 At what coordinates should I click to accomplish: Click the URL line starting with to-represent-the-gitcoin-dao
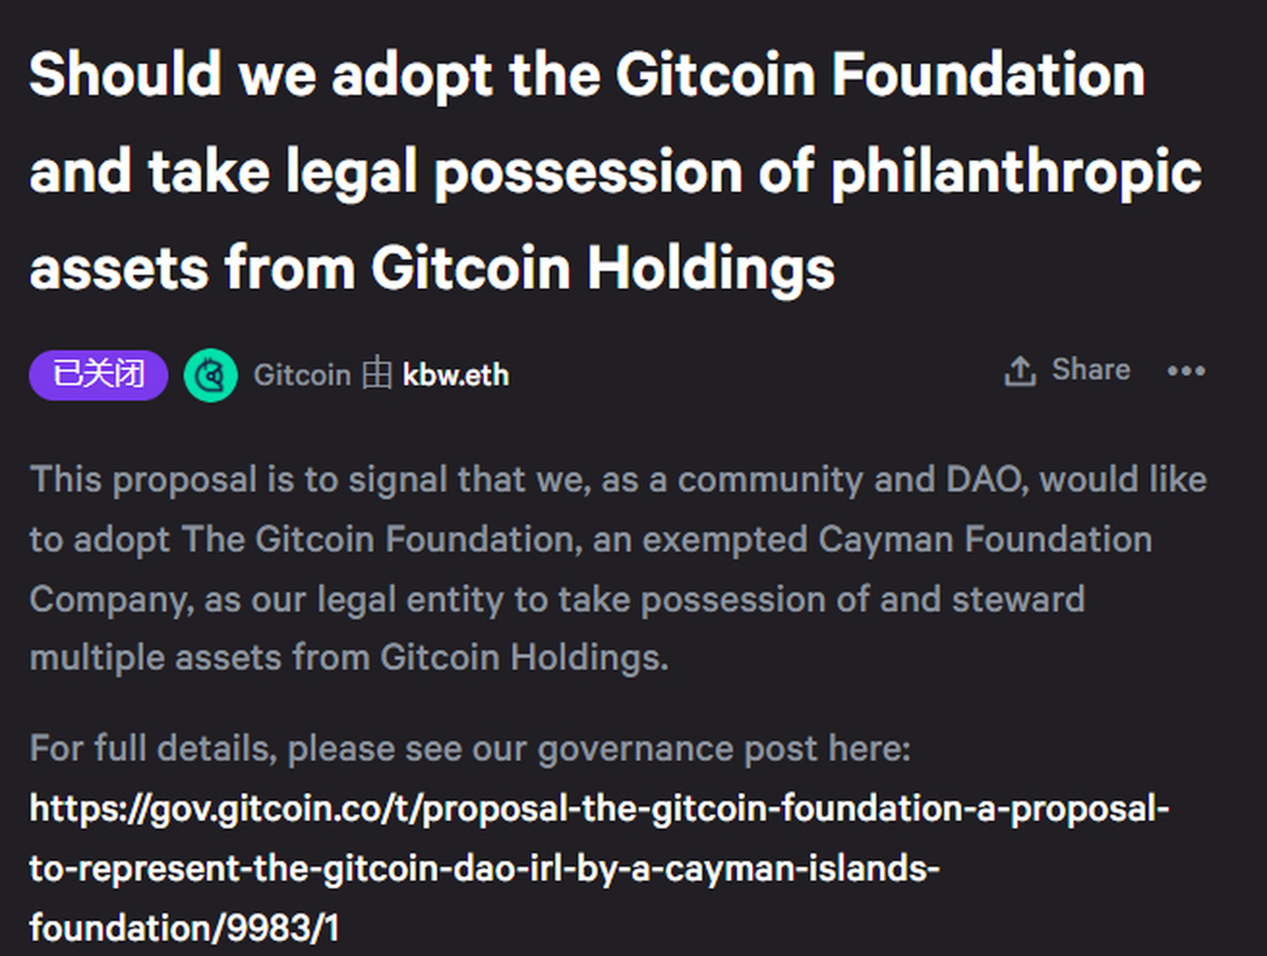tap(484, 869)
